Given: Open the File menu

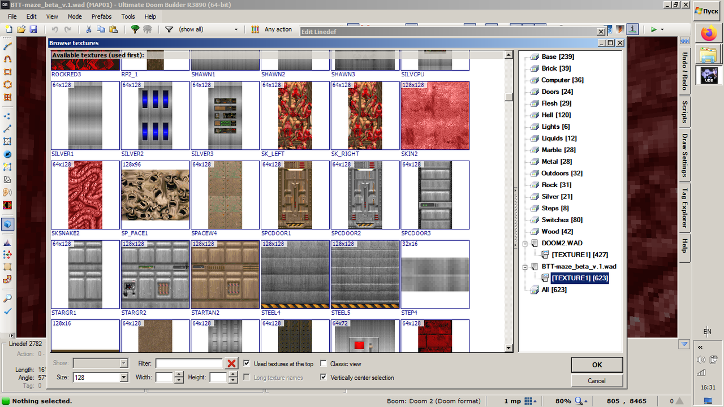Looking at the screenshot, I should (12, 16).
